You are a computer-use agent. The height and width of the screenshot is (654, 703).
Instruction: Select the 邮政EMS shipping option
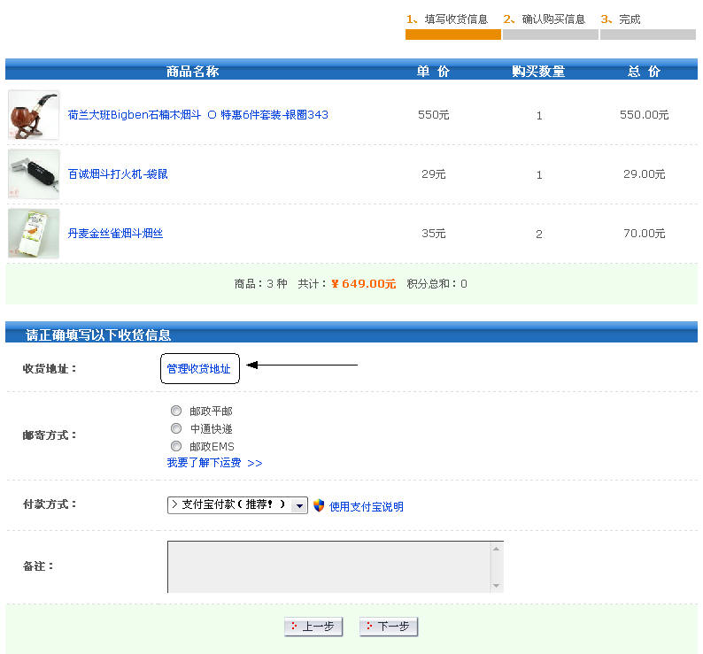coord(176,447)
